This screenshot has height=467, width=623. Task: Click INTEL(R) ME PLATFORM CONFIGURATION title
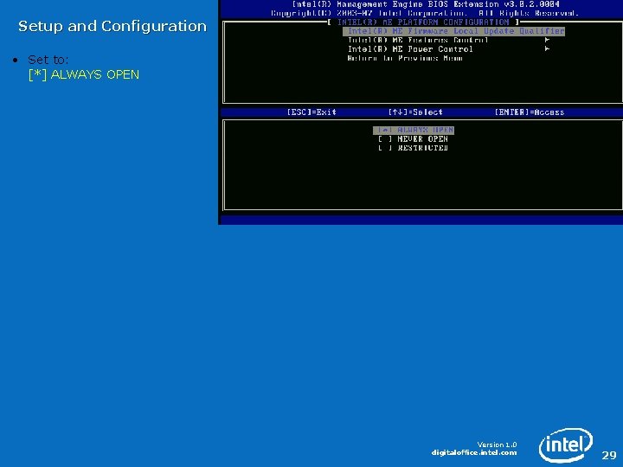click(423, 22)
